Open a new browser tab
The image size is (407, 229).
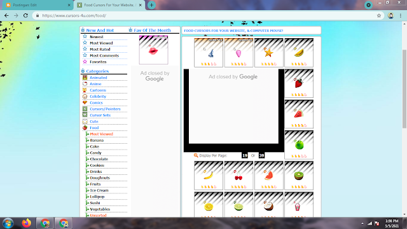pos(151,5)
